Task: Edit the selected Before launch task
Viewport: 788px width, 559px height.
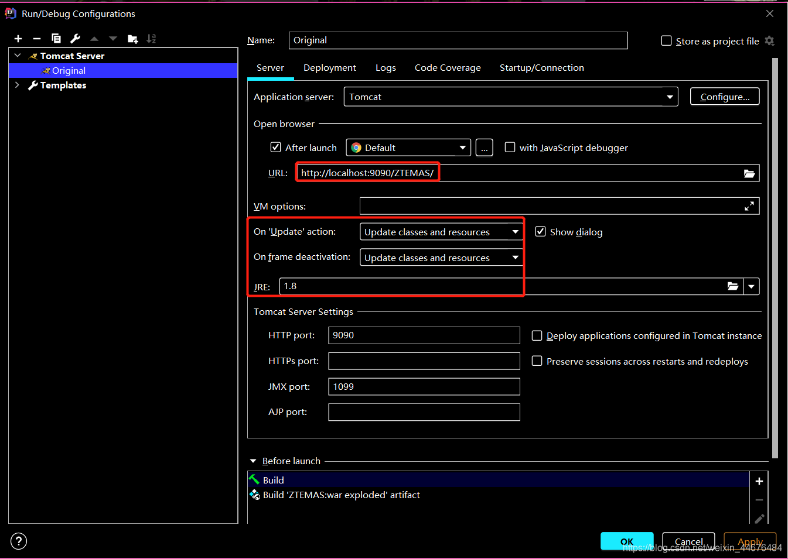Action: 759,519
